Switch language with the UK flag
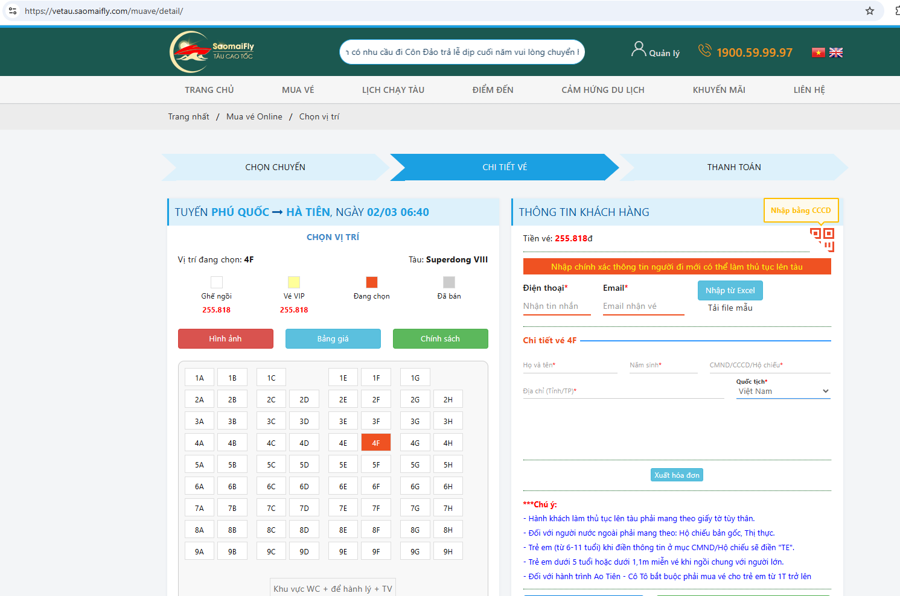 point(836,52)
